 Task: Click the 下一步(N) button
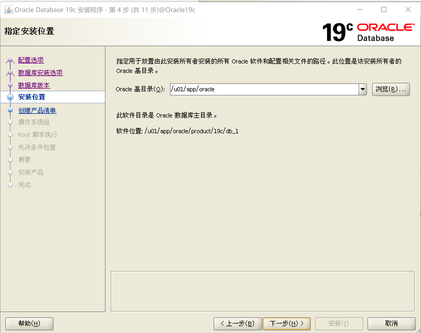point(287,323)
